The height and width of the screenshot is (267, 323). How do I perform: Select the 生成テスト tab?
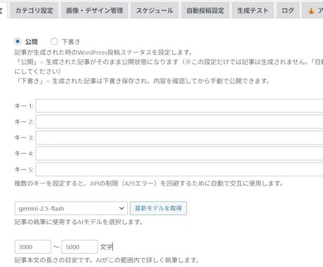[x=253, y=11]
